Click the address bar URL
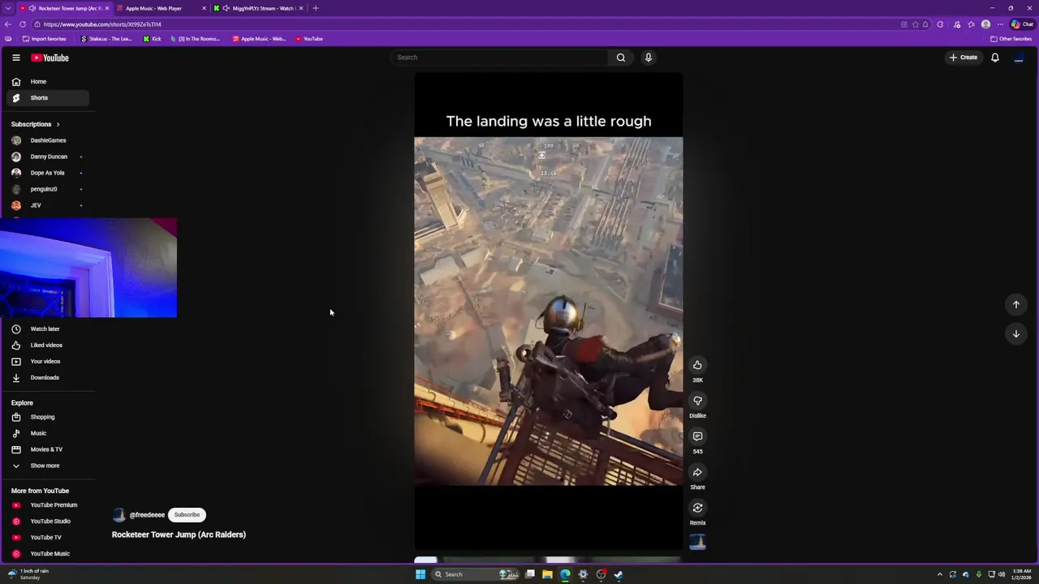Screen dimensions: 1039x584 [x=102, y=24]
